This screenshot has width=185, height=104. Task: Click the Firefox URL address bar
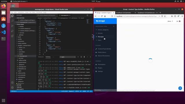click(x=137, y=16)
